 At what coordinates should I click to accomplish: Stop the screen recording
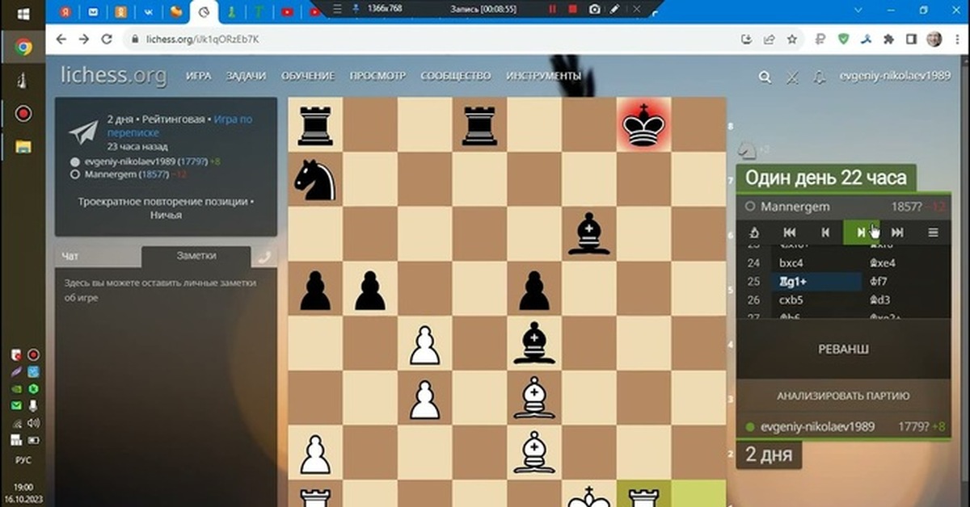tap(573, 9)
